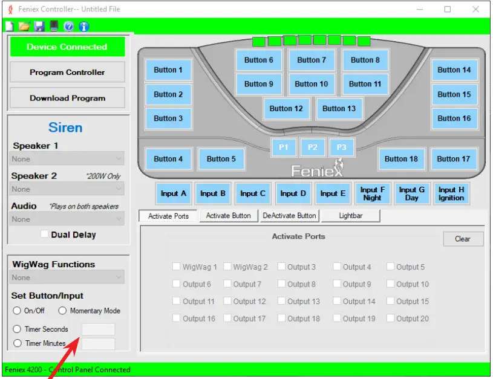Click the Device Connected status button

click(67, 47)
